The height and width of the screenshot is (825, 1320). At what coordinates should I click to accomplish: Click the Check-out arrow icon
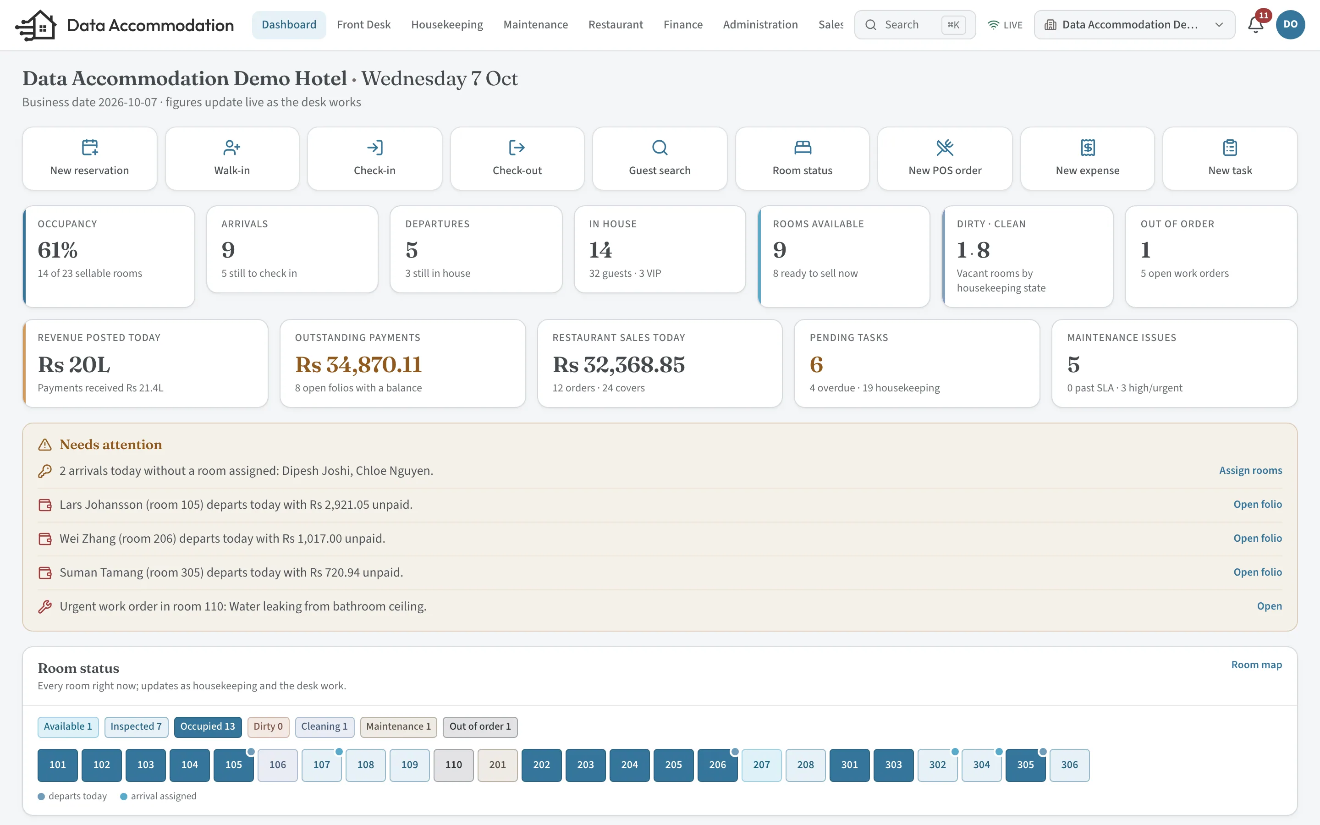pyautogui.click(x=517, y=147)
